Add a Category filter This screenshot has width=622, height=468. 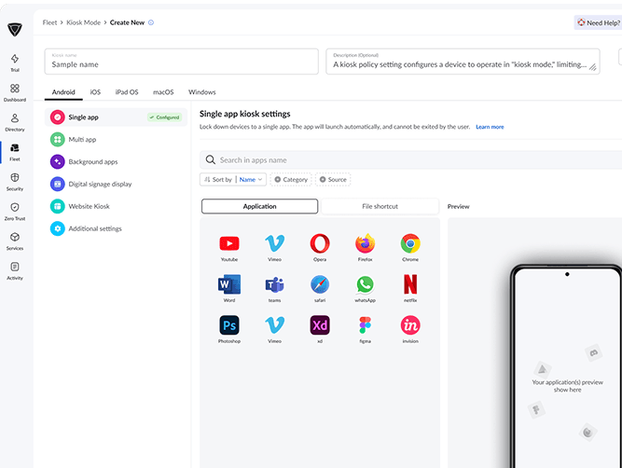291,180
